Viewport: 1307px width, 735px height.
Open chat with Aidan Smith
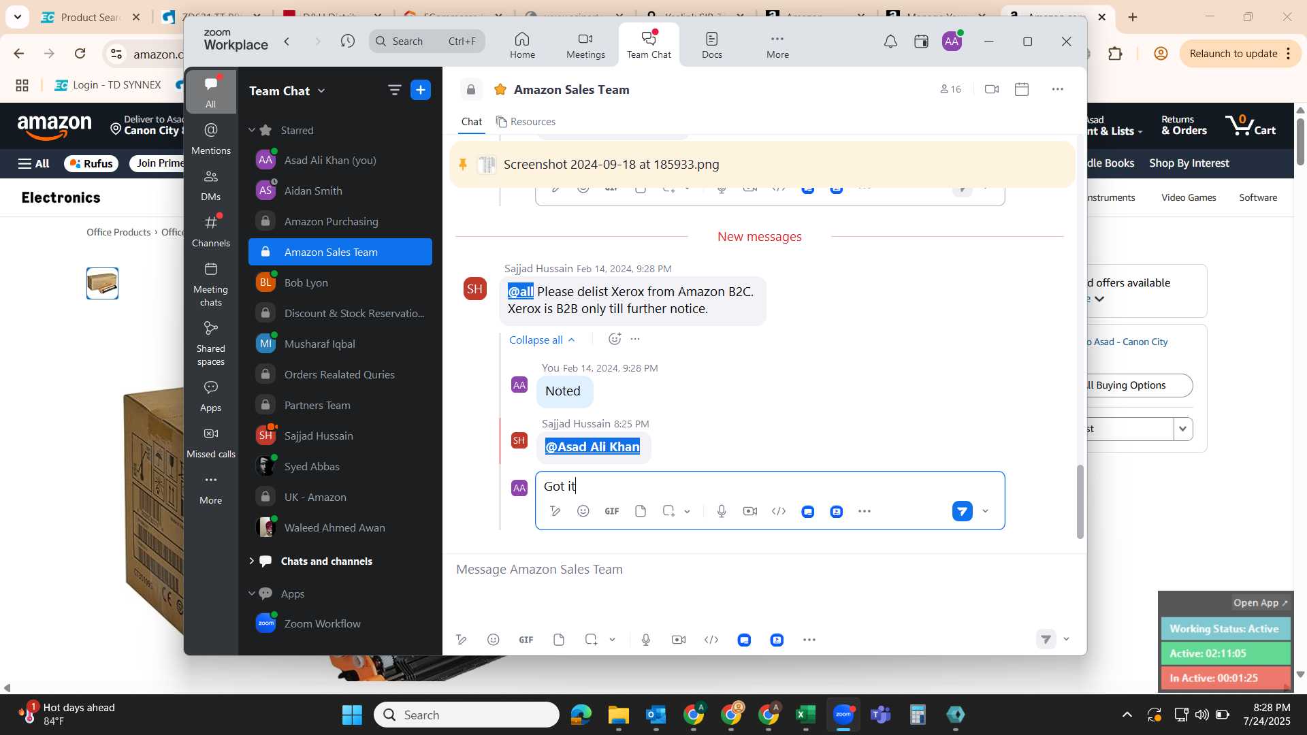coord(340,191)
